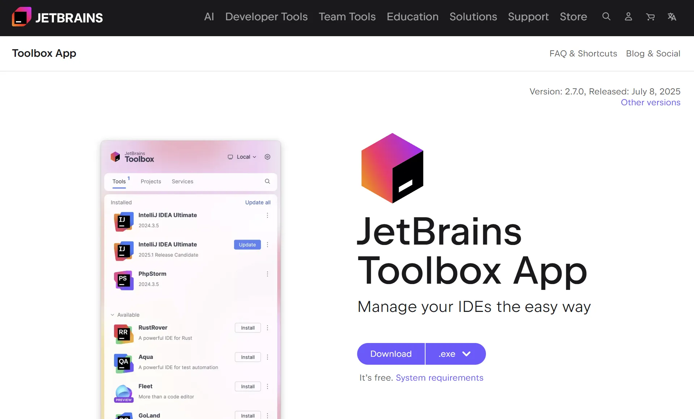Click the Fleet preview icon

(123, 393)
